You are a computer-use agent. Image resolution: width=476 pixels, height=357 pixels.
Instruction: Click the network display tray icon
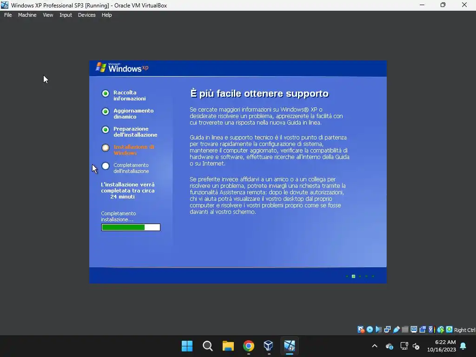click(x=404, y=346)
